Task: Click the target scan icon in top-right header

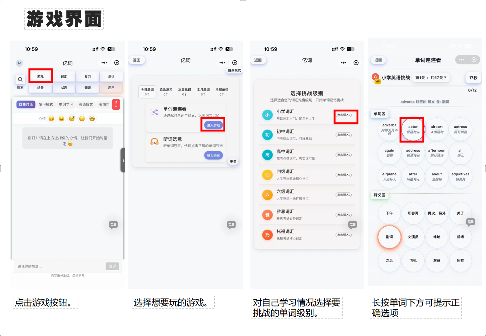Action: point(116,63)
